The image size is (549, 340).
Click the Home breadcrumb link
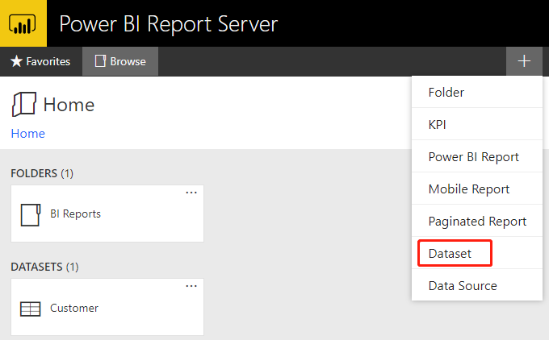click(28, 134)
